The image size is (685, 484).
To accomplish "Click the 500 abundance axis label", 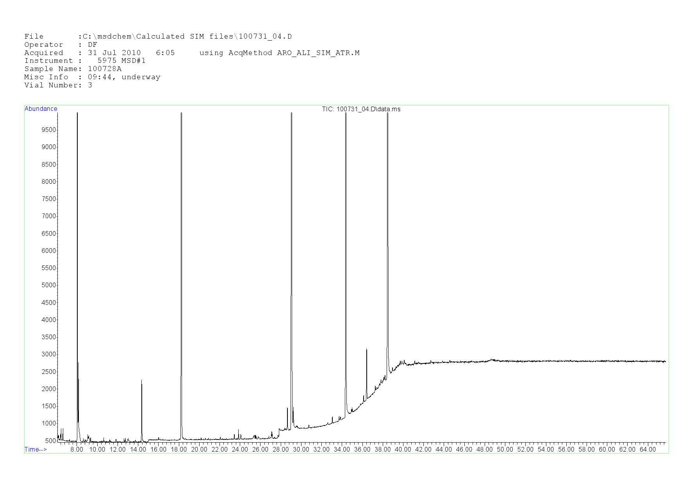I will pyautogui.click(x=50, y=441).
